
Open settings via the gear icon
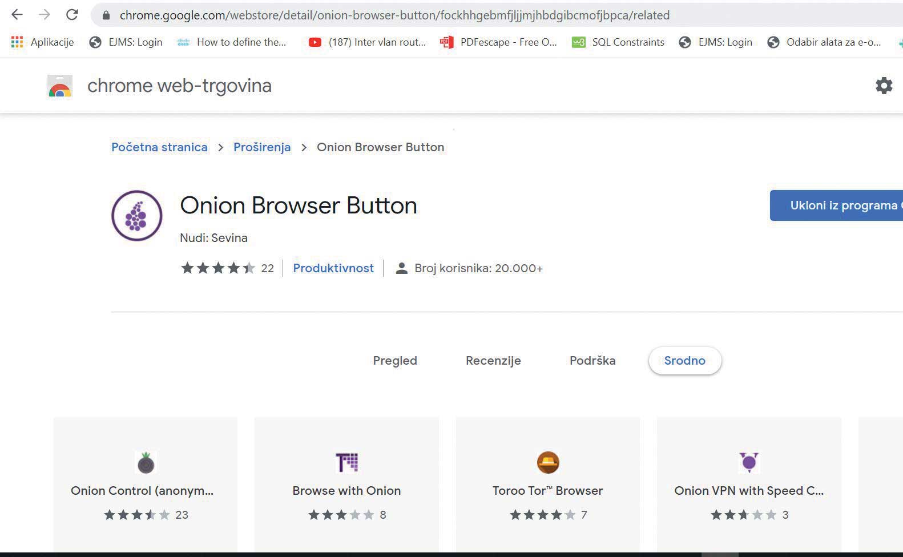pos(884,86)
